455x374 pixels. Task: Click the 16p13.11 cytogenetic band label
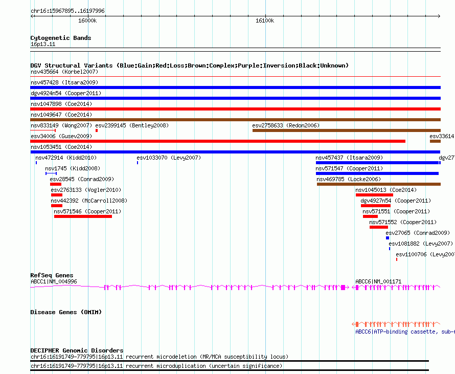coord(43,45)
